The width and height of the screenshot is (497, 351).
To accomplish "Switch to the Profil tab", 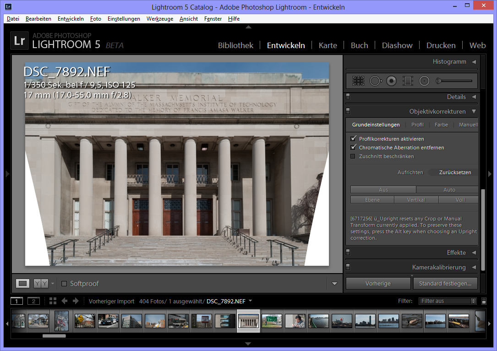I will [417, 125].
